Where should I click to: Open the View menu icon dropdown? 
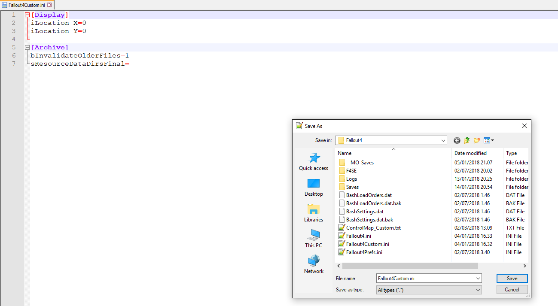coord(488,140)
